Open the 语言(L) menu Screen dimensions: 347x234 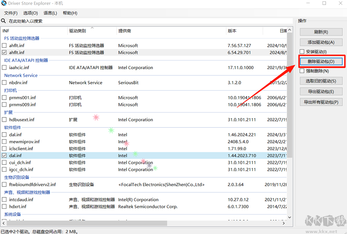click(50, 13)
